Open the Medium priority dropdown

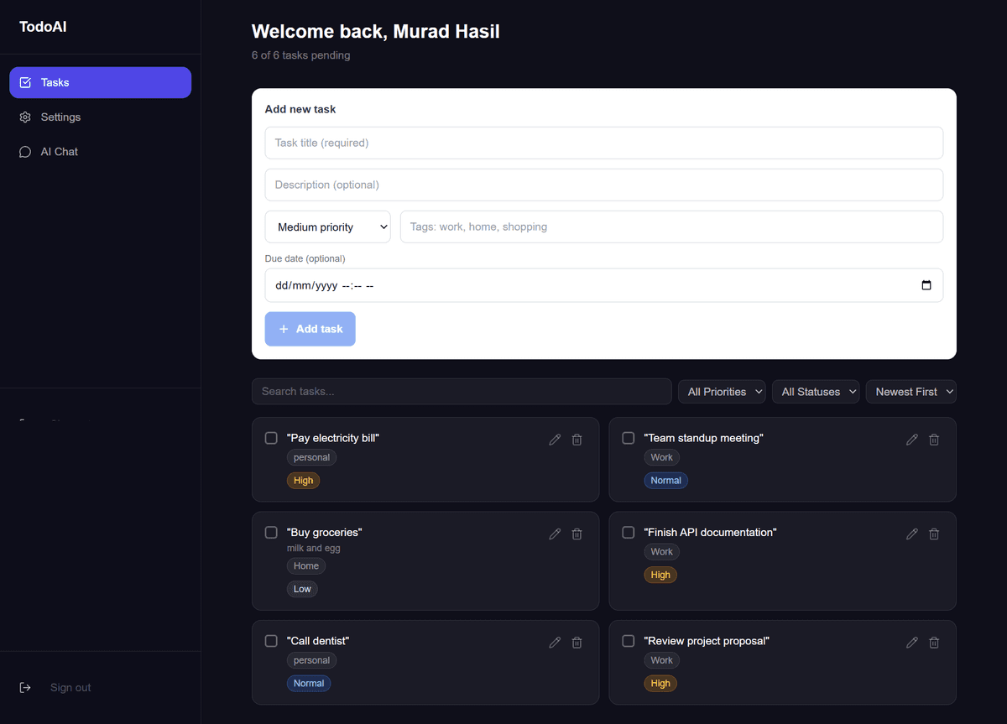point(327,227)
